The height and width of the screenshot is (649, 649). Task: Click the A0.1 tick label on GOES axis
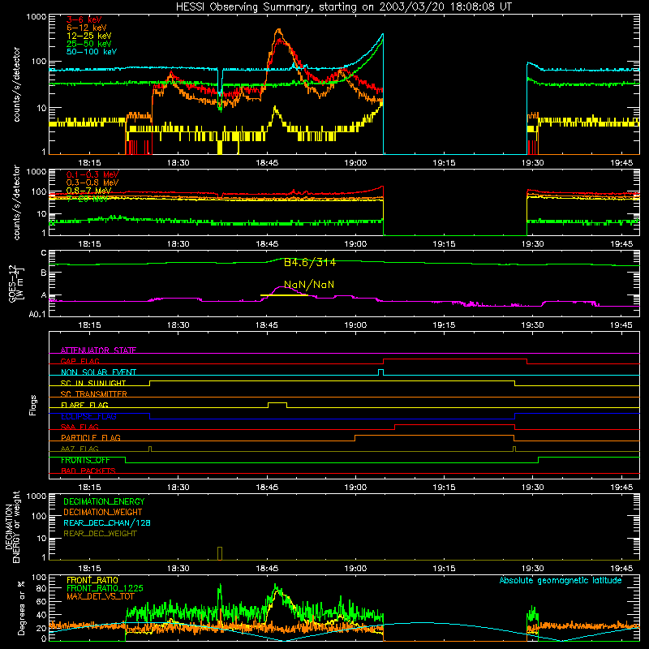(x=37, y=314)
